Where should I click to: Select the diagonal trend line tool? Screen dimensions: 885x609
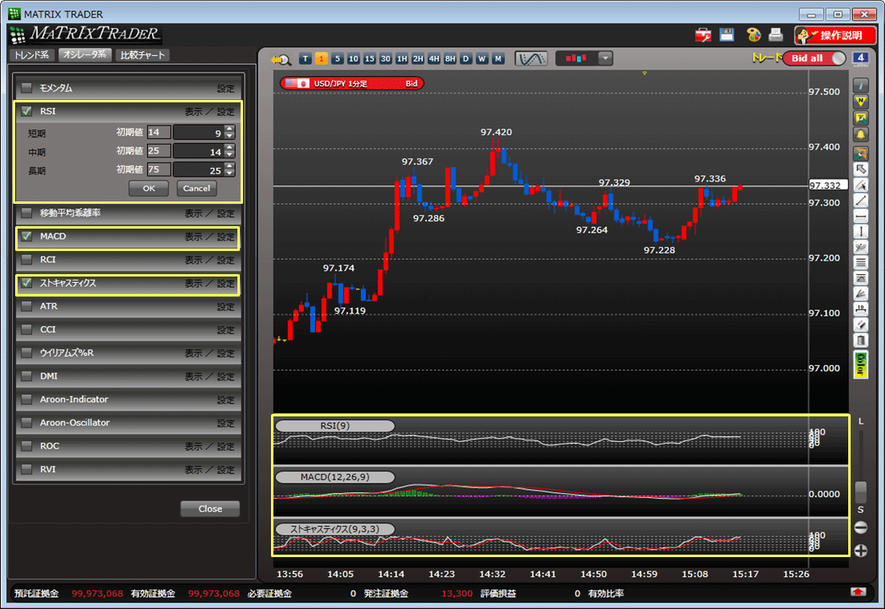pyautogui.click(x=861, y=201)
